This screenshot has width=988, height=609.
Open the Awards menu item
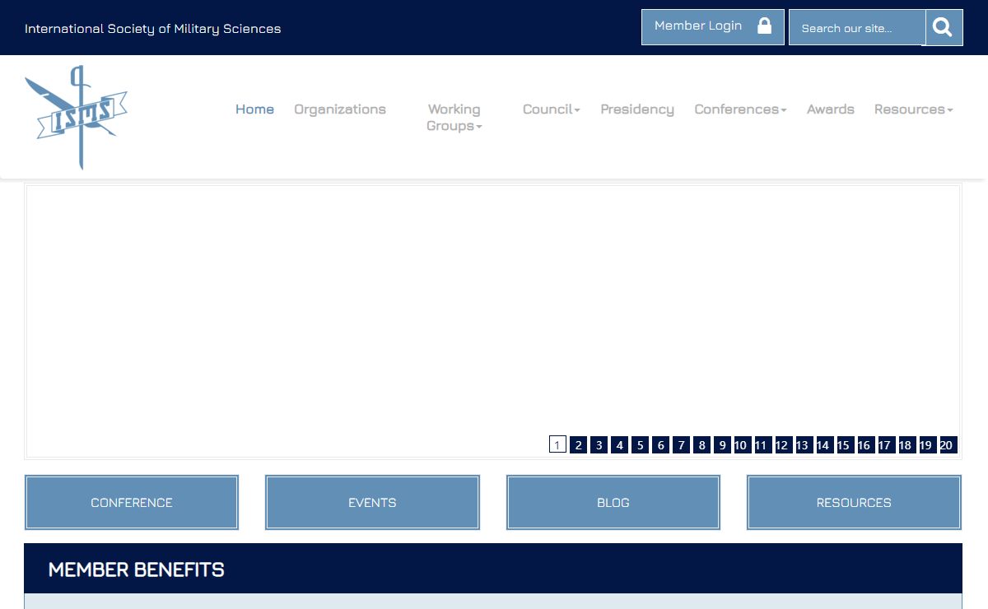tap(831, 109)
